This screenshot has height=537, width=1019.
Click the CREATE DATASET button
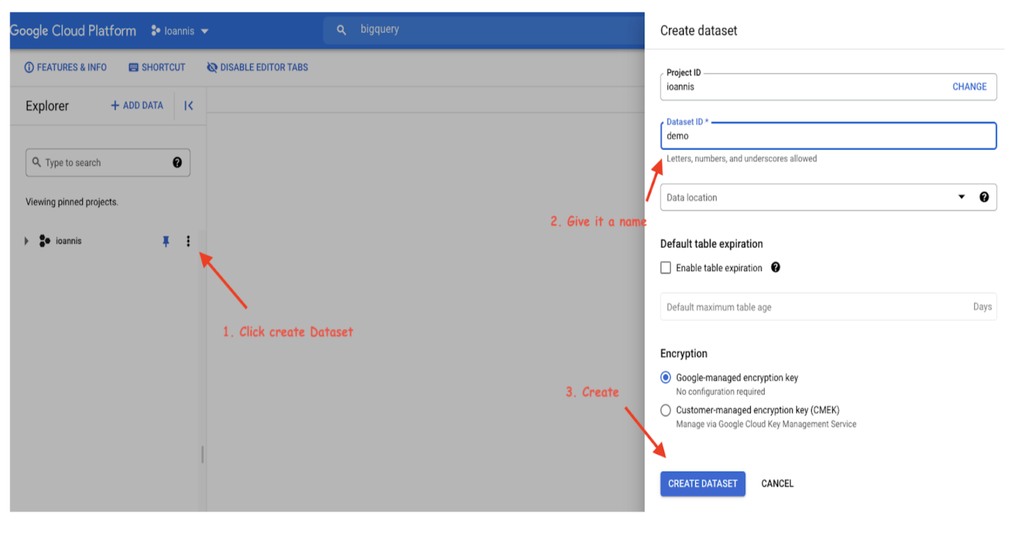pyautogui.click(x=702, y=484)
